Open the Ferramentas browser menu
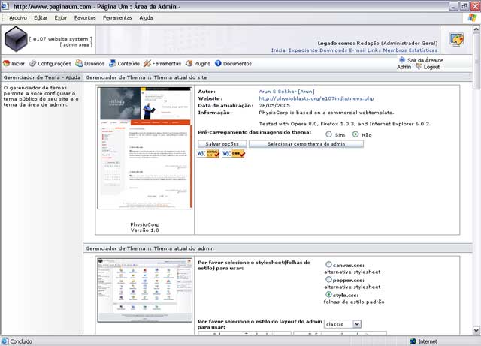Viewport: 481px width, 346px height. [x=117, y=18]
